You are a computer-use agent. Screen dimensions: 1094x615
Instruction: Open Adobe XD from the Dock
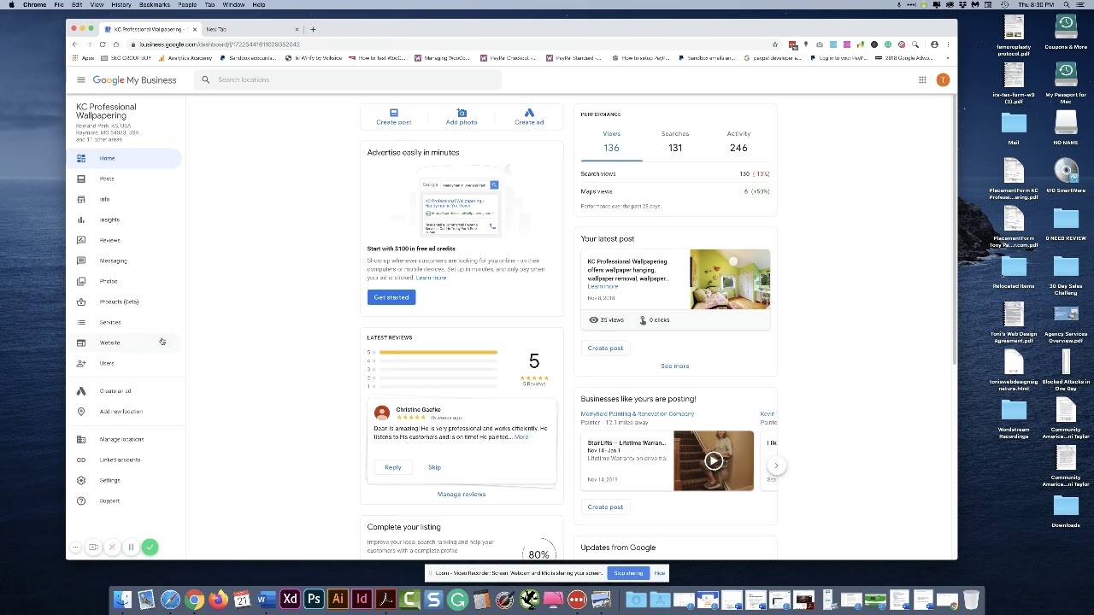click(x=290, y=600)
